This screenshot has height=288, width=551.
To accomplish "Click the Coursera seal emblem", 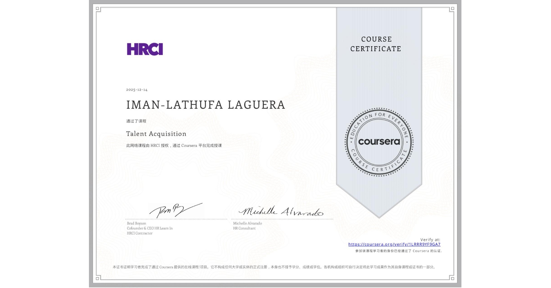I will pyautogui.click(x=379, y=142).
